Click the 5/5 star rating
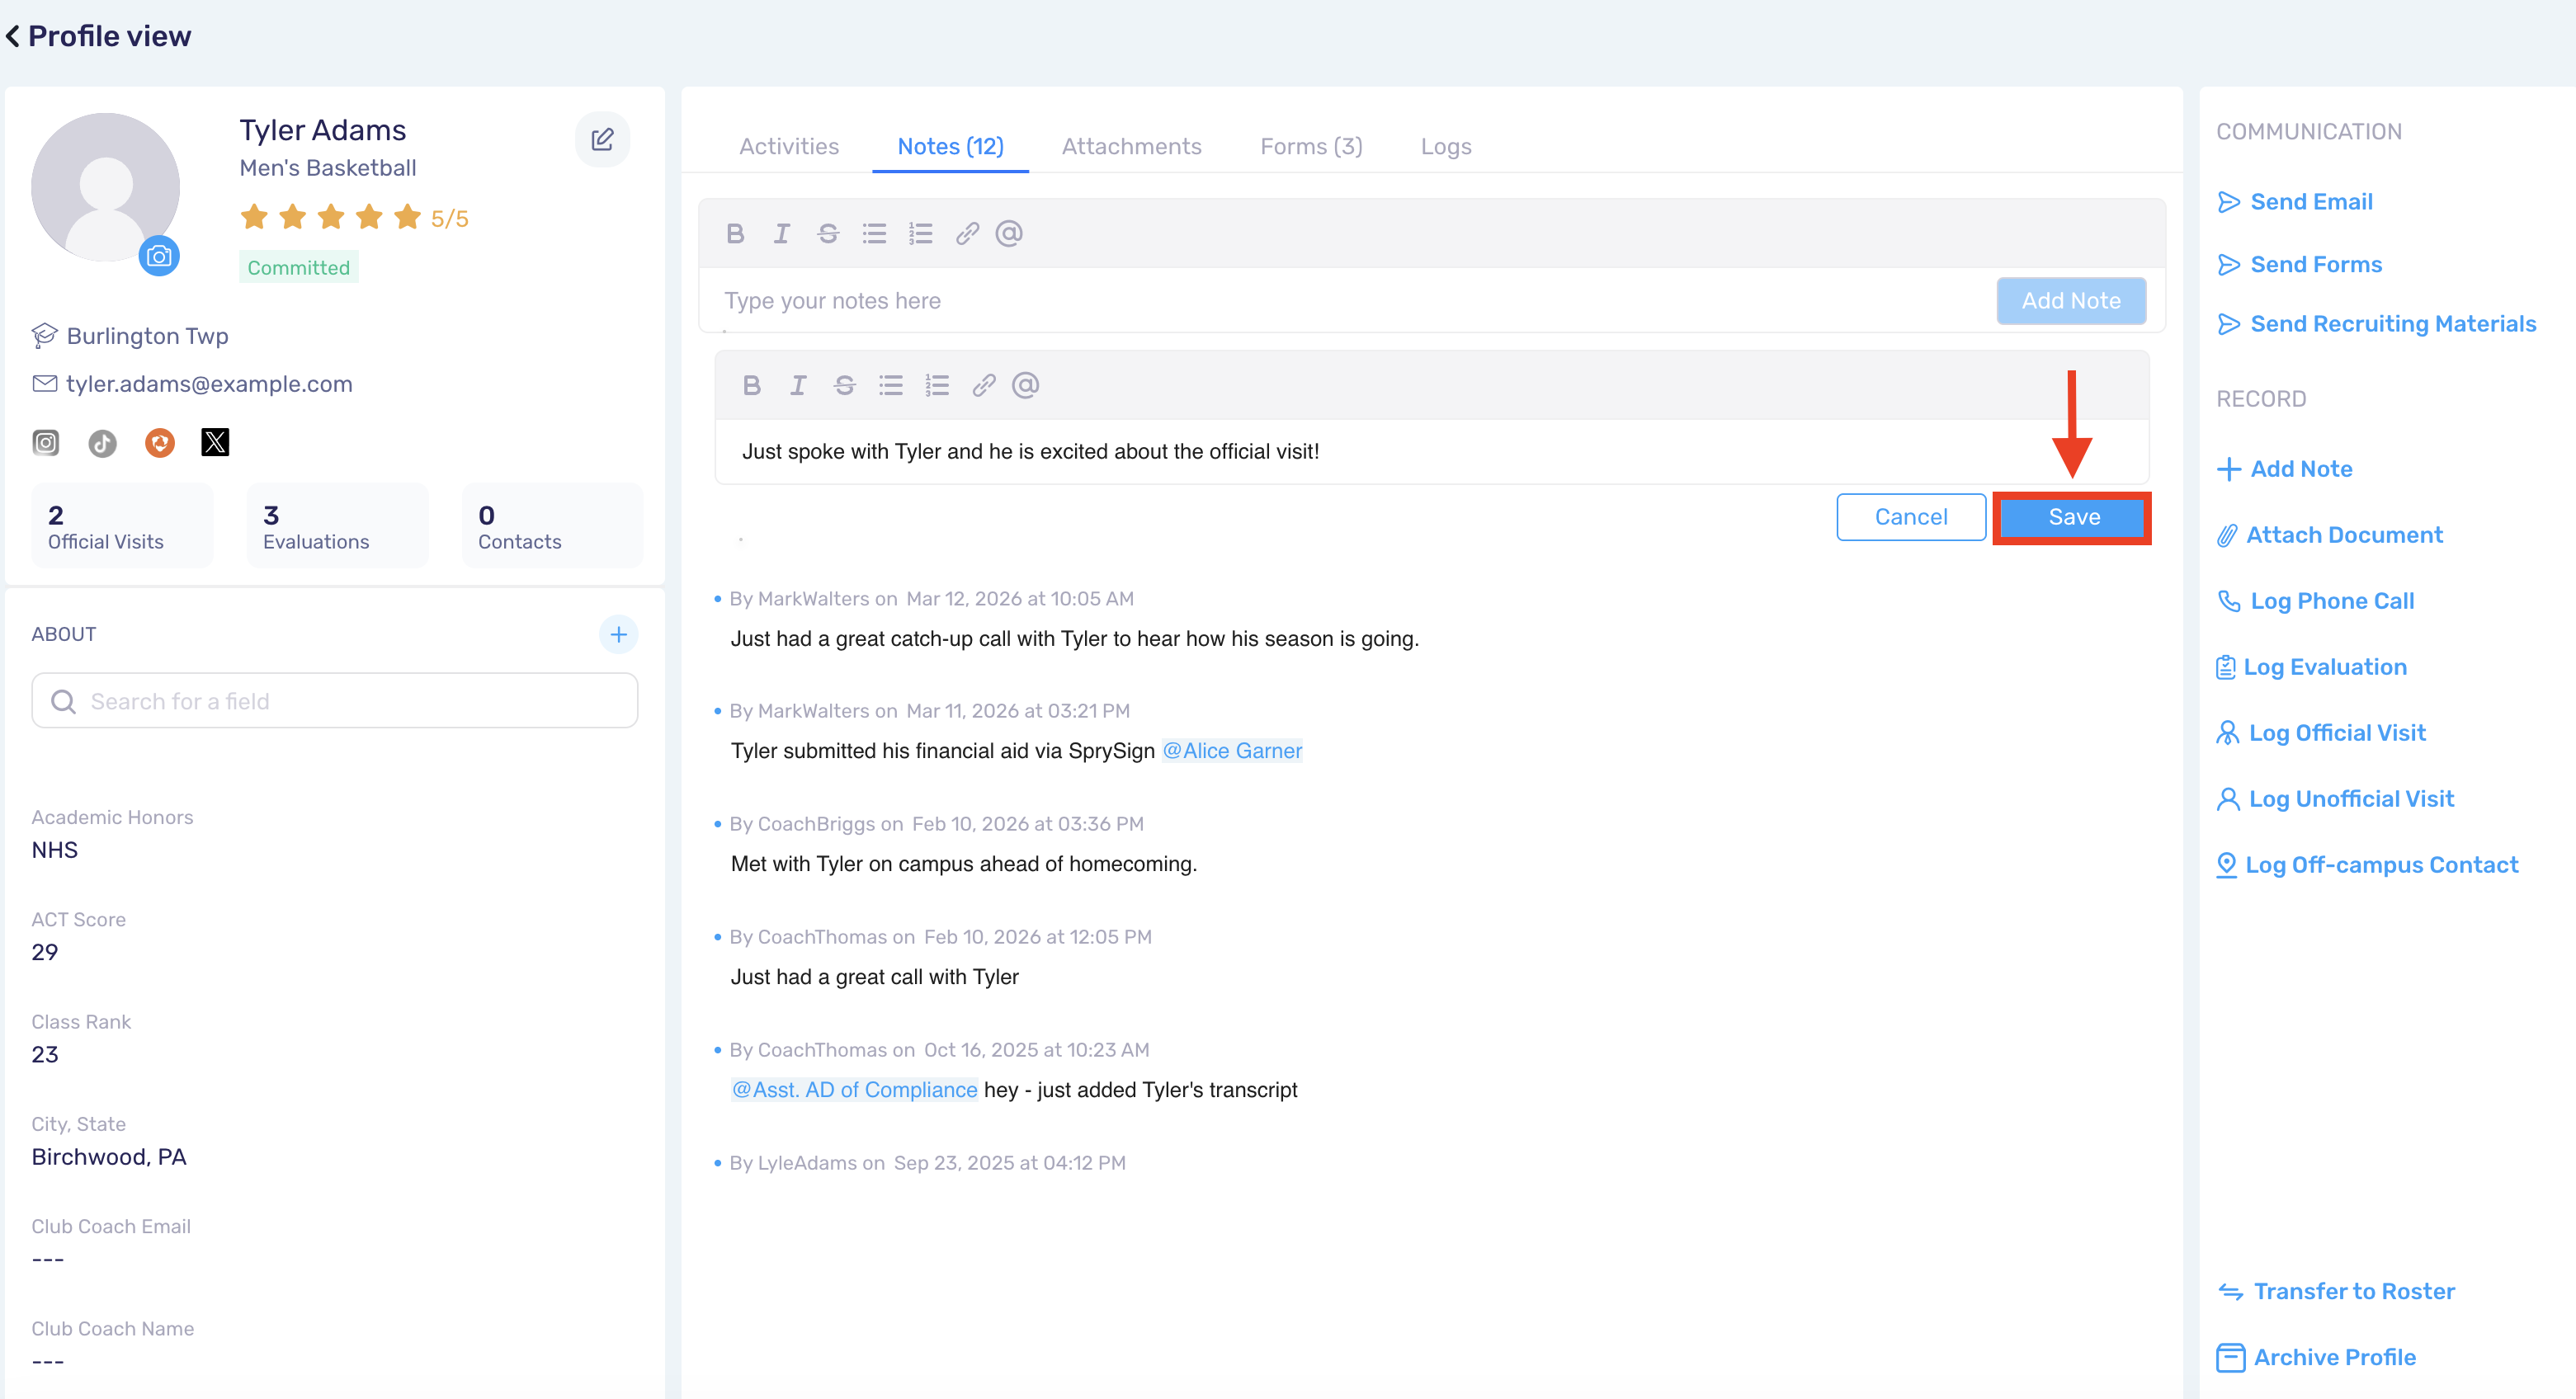The image size is (2576, 1399). click(x=354, y=217)
